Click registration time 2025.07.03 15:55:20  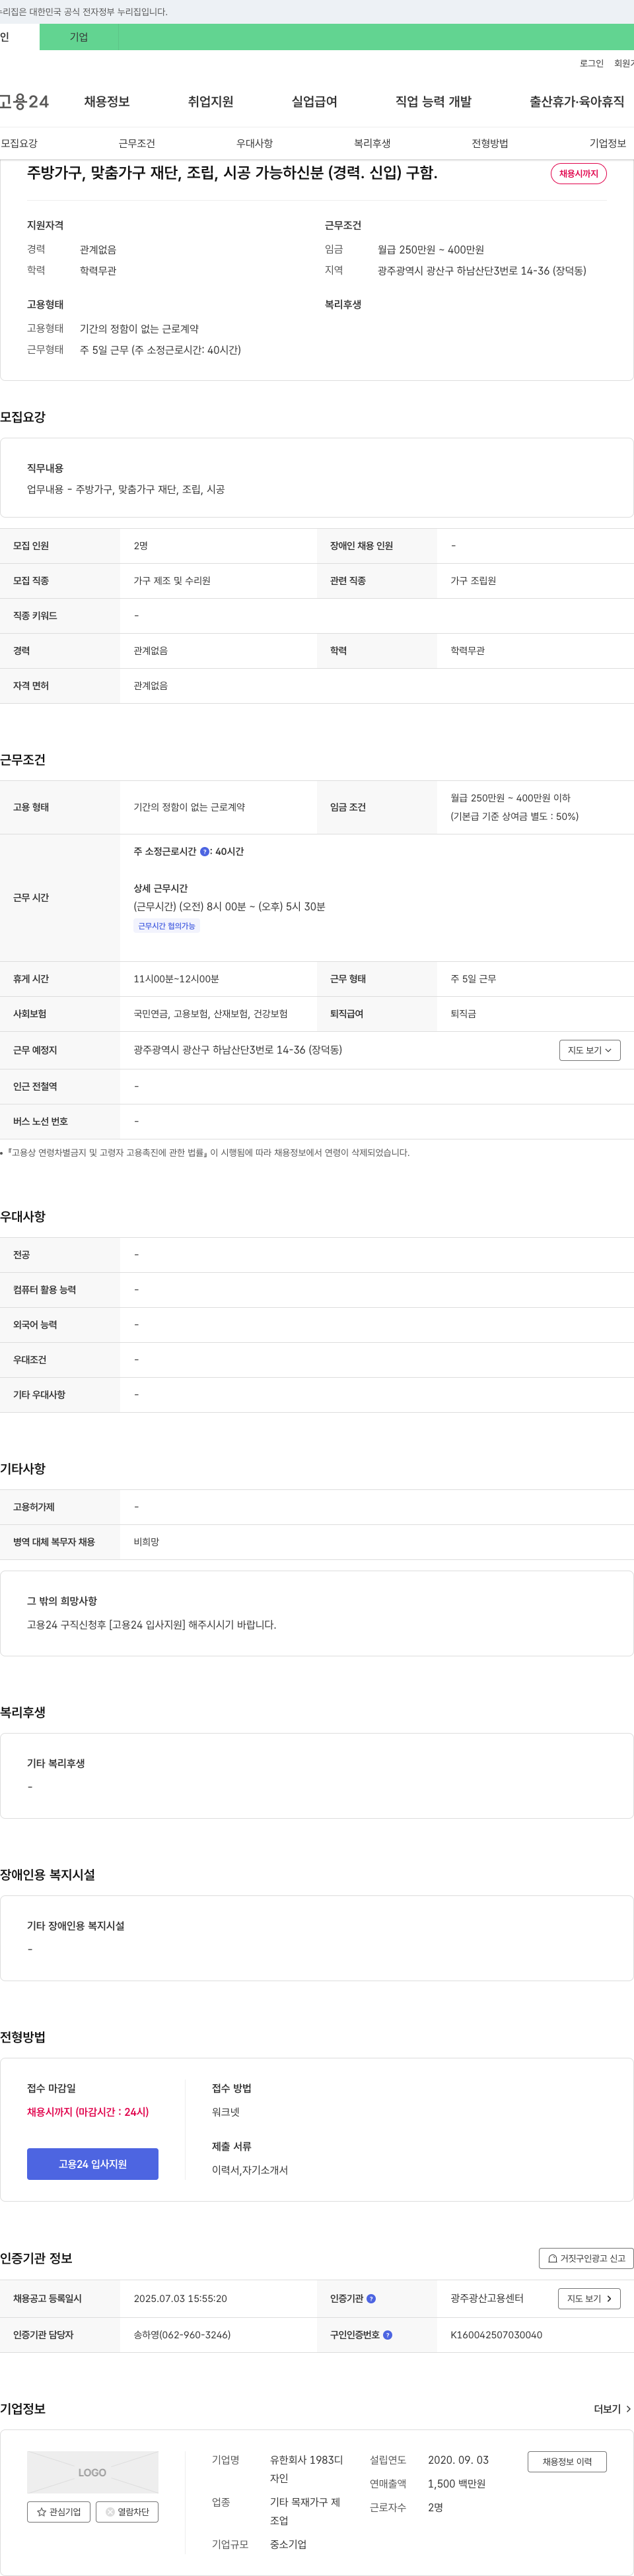pyautogui.click(x=180, y=2298)
